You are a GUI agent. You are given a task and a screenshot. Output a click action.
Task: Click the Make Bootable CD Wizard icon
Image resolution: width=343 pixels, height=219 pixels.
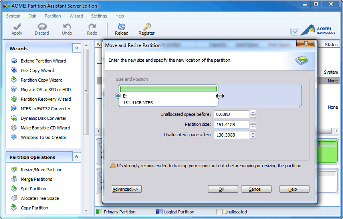tap(14, 127)
